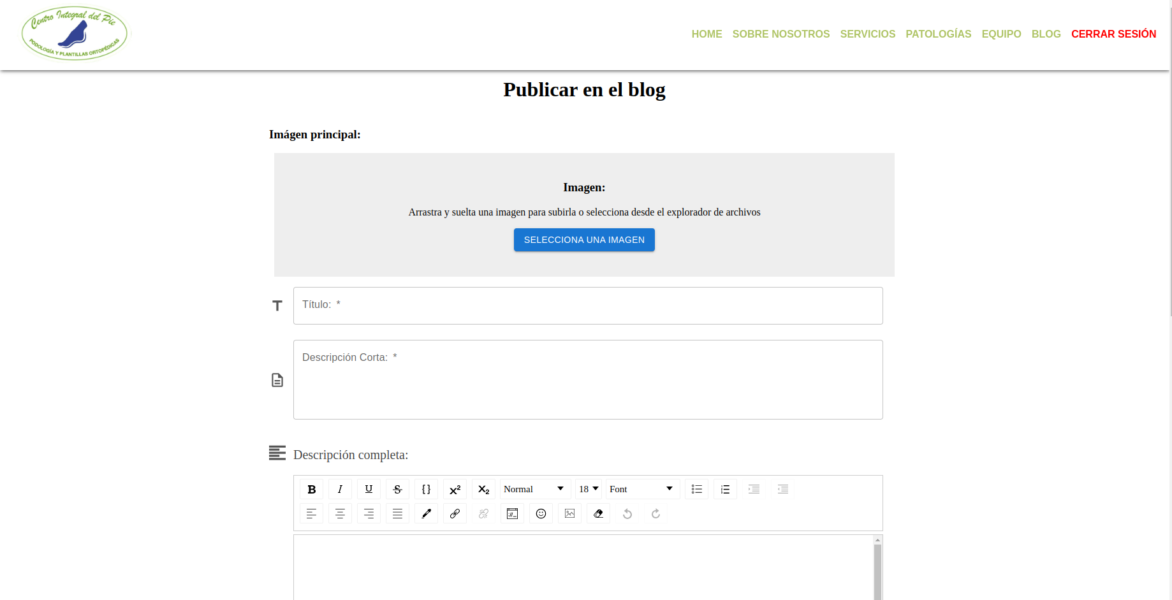Image resolution: width=1172 pixels, height=600 pixels.
Task: Open SOBRE NOSOTROS in the navigation
Action: coord(780,34)
